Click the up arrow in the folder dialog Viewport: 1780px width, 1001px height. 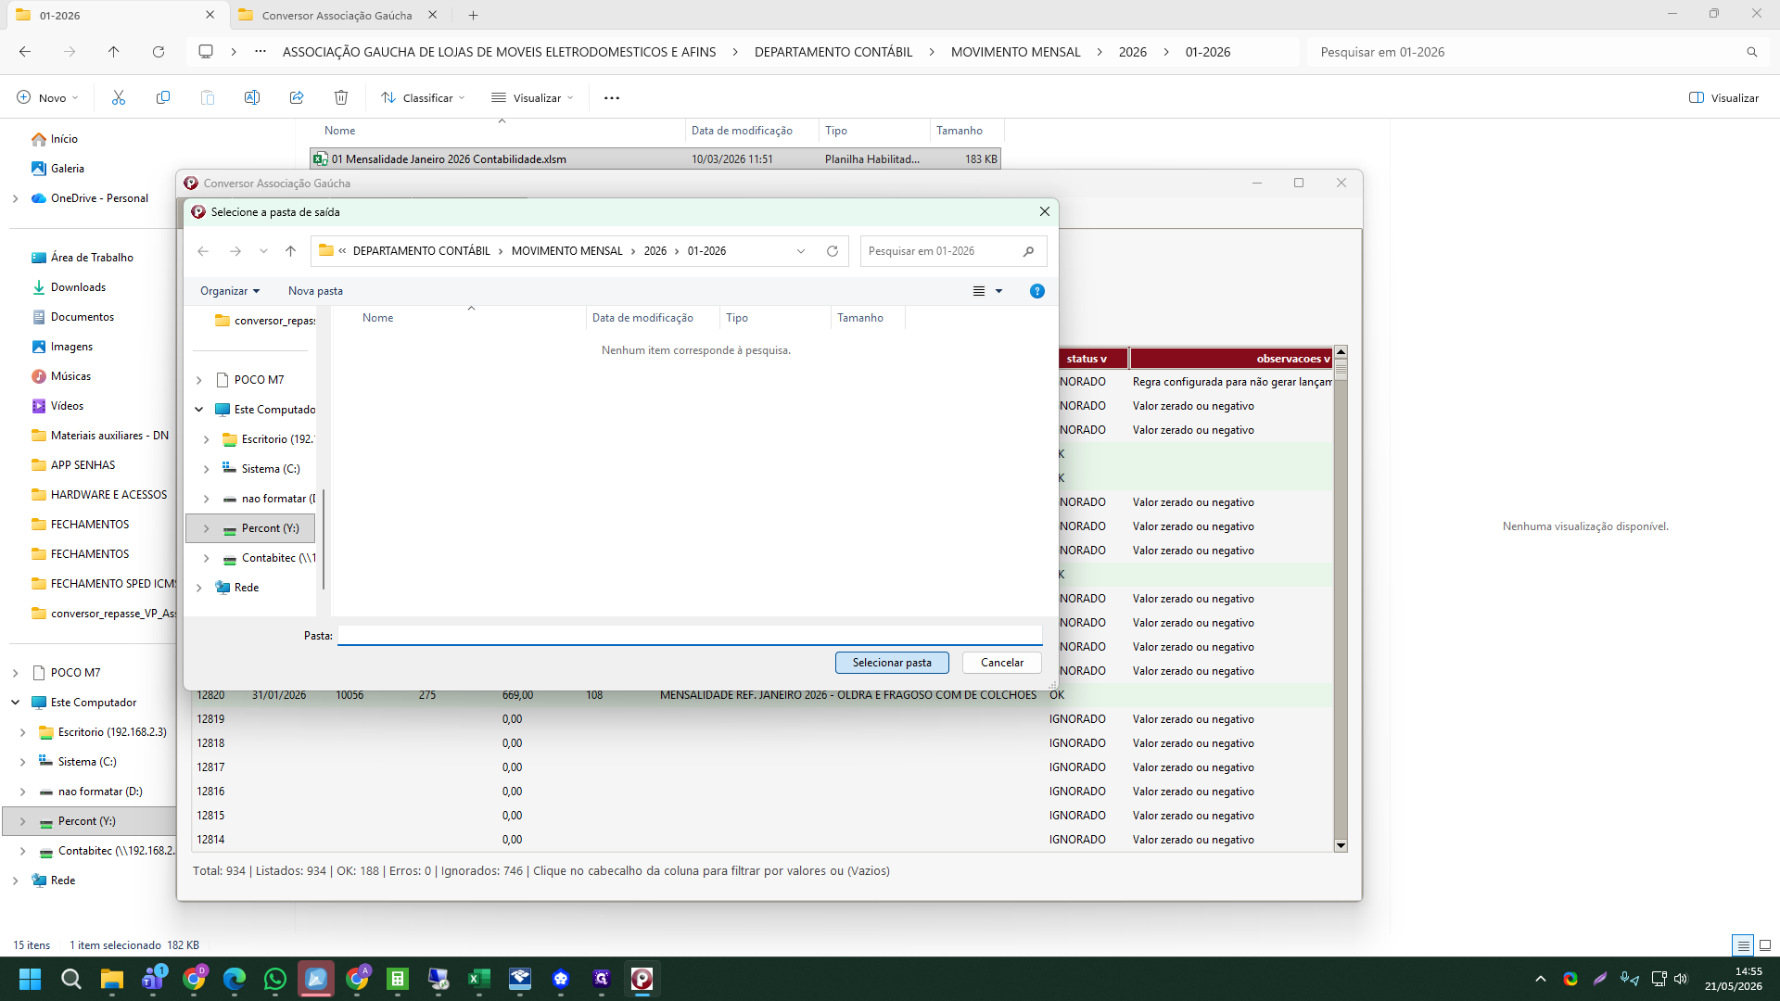[291, 251]
